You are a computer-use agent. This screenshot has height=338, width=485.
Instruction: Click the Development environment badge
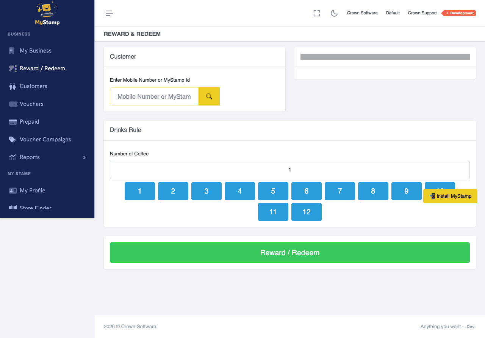[459, 13]
